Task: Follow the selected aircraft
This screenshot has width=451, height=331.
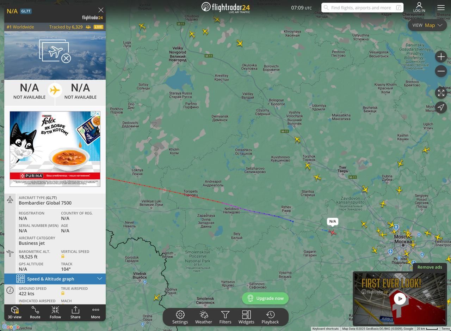Action: pos(55,313)
